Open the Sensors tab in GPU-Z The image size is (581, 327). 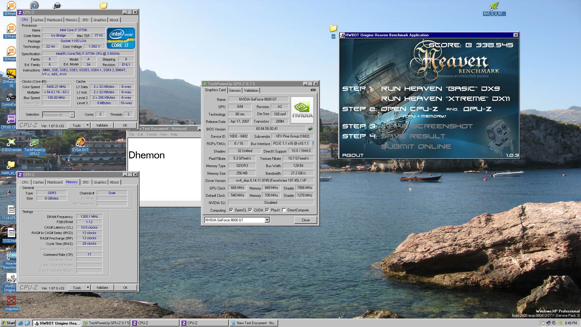pyautogui.click(x=235, y=91)
